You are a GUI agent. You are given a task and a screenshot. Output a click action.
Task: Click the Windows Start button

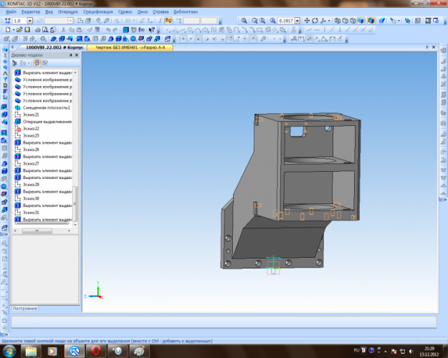(10, 352)
